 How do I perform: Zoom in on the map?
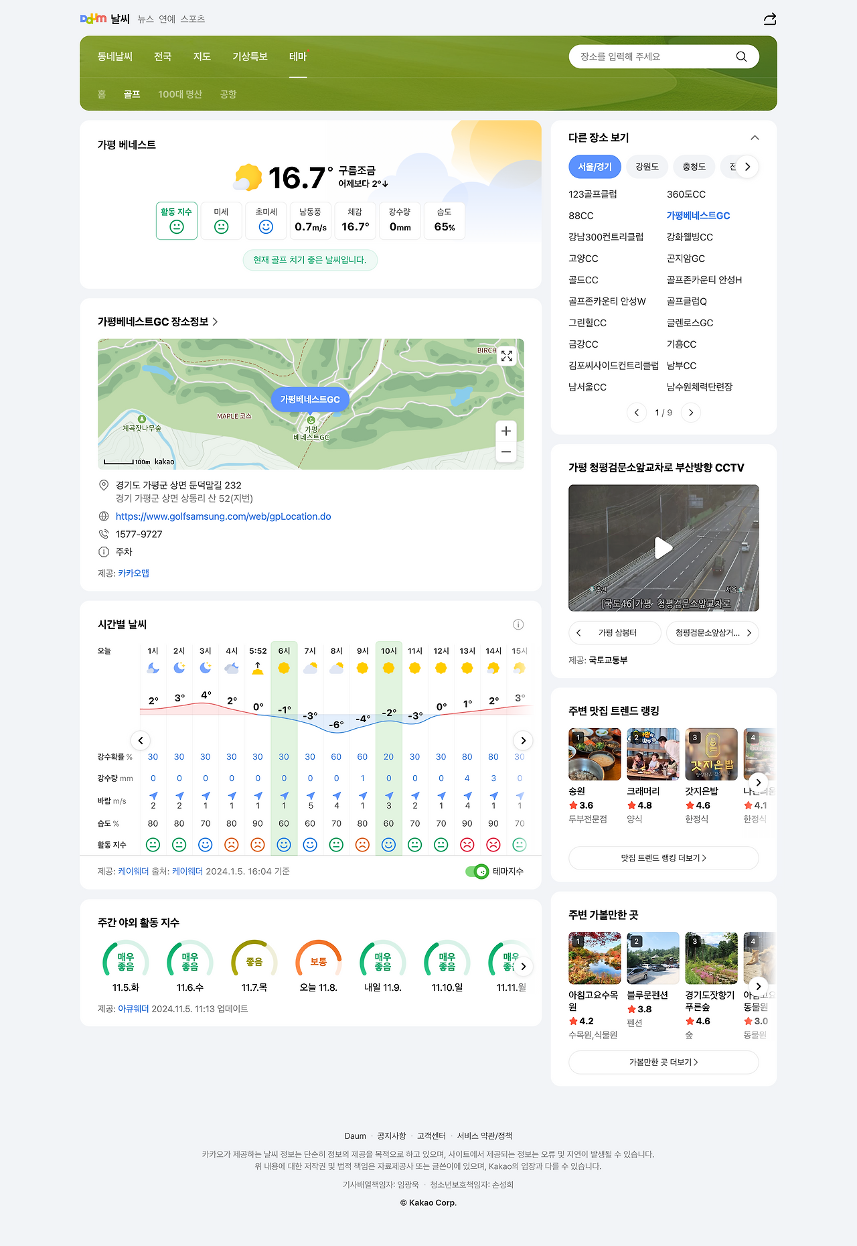pyautogui.click(x=506, y=431)
